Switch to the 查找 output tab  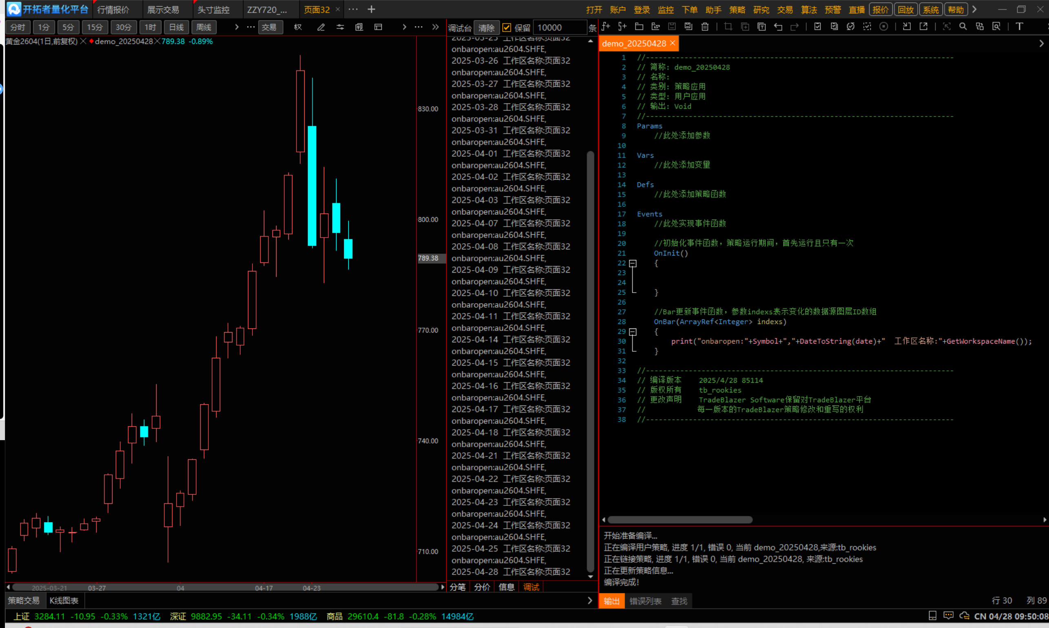click(x=679, y=601)
